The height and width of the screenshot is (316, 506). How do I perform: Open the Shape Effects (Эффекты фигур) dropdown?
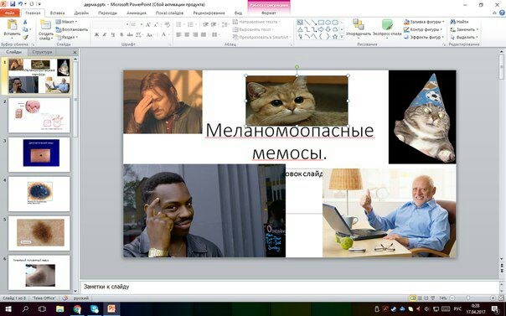tap(424, 37)
